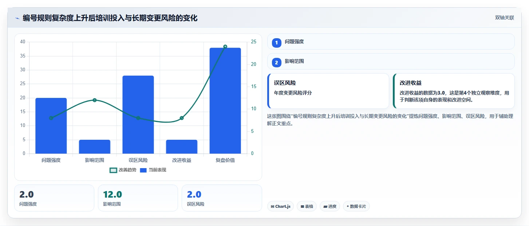529x226 pixels.
Task: Click the Chart.js tag chip
Action: coord(280,206)
